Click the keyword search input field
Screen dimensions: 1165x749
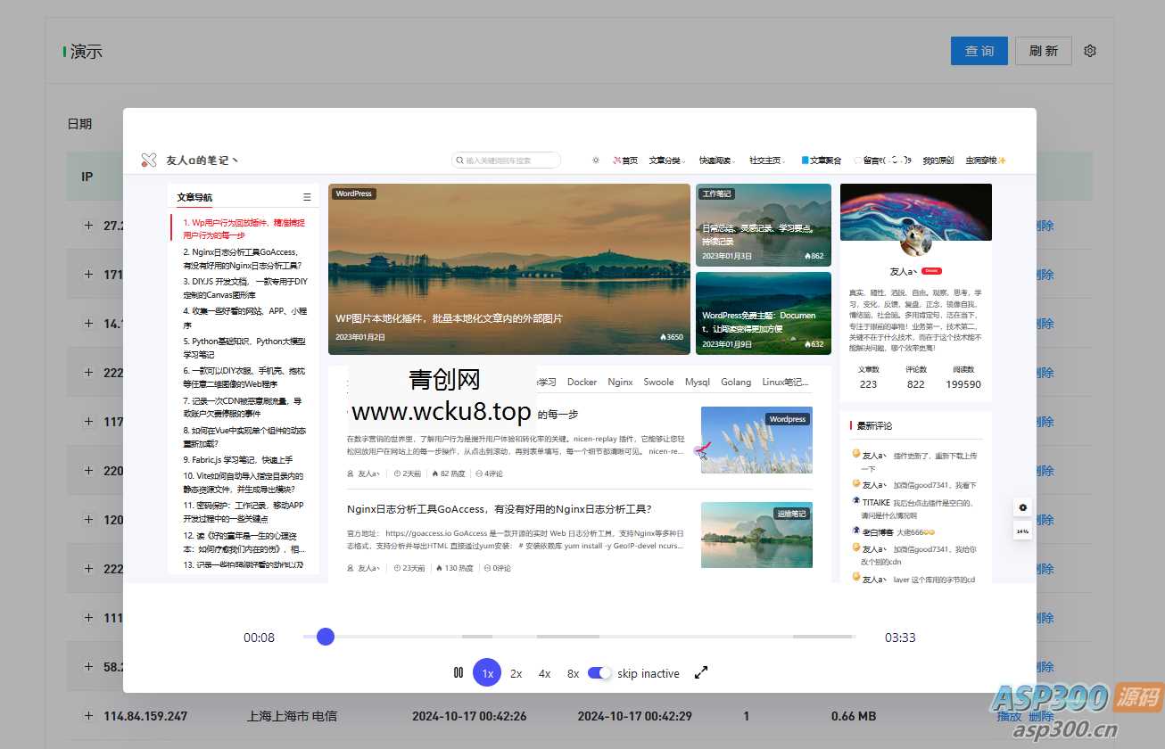tap(508, 160)
